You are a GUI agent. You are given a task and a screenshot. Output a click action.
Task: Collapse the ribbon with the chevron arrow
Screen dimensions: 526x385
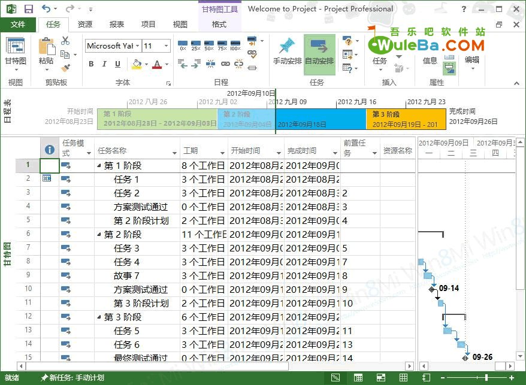(516, 83)
